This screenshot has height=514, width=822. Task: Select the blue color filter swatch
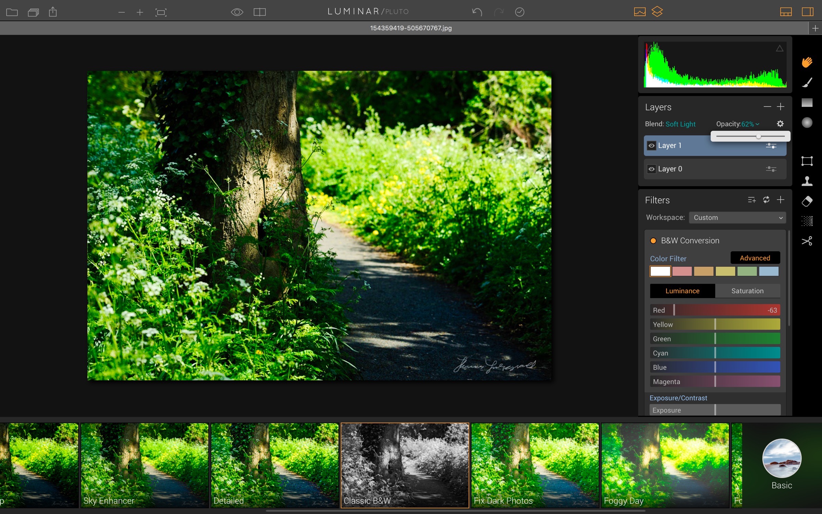769,271
